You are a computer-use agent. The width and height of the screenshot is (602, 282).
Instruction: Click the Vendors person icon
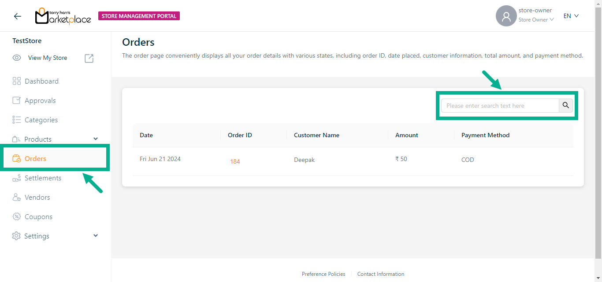pyautogui.click(x=17, y=198)
